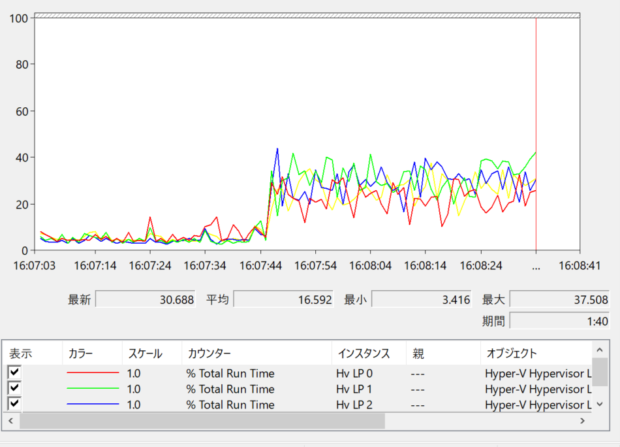
Task: Sort by the 親 column header
Action: point(443,353)
